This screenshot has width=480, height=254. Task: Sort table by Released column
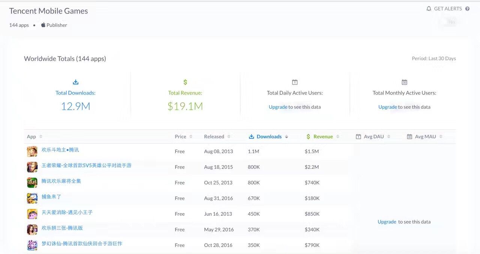(217, 136)
